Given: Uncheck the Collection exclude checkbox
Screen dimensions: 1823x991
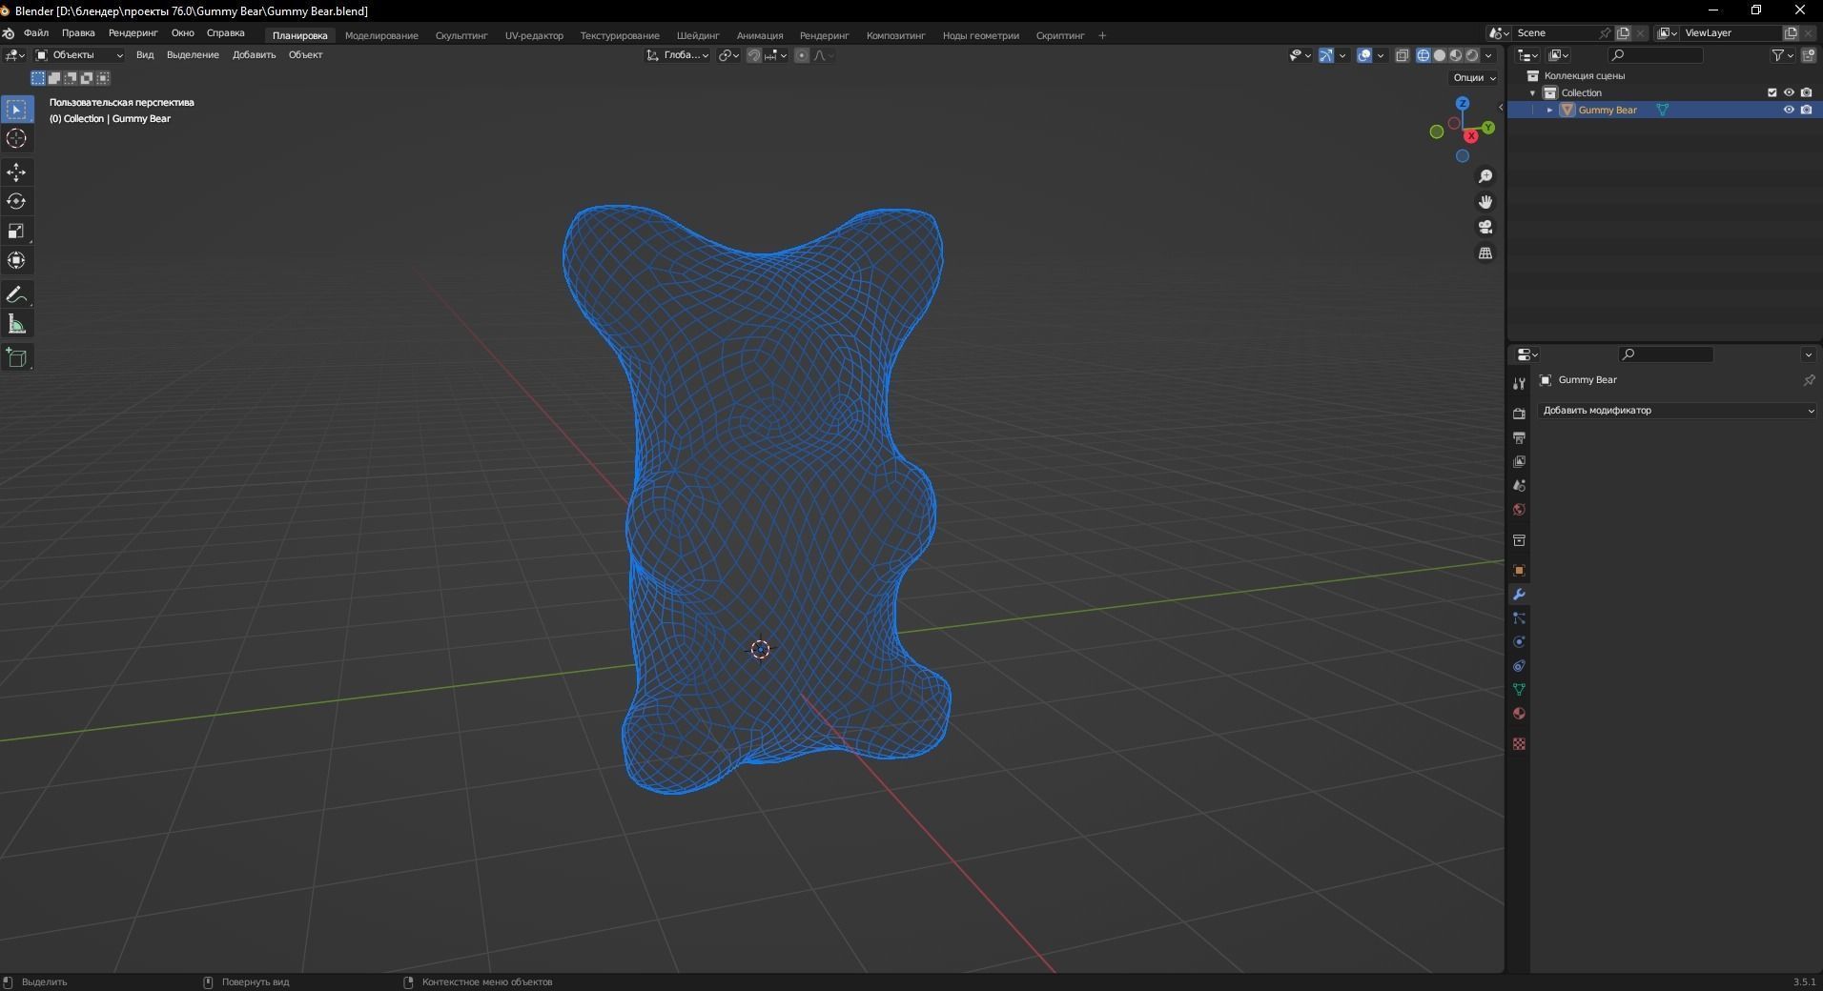Looking at the screenshot, I should (x=1772, y=92).
